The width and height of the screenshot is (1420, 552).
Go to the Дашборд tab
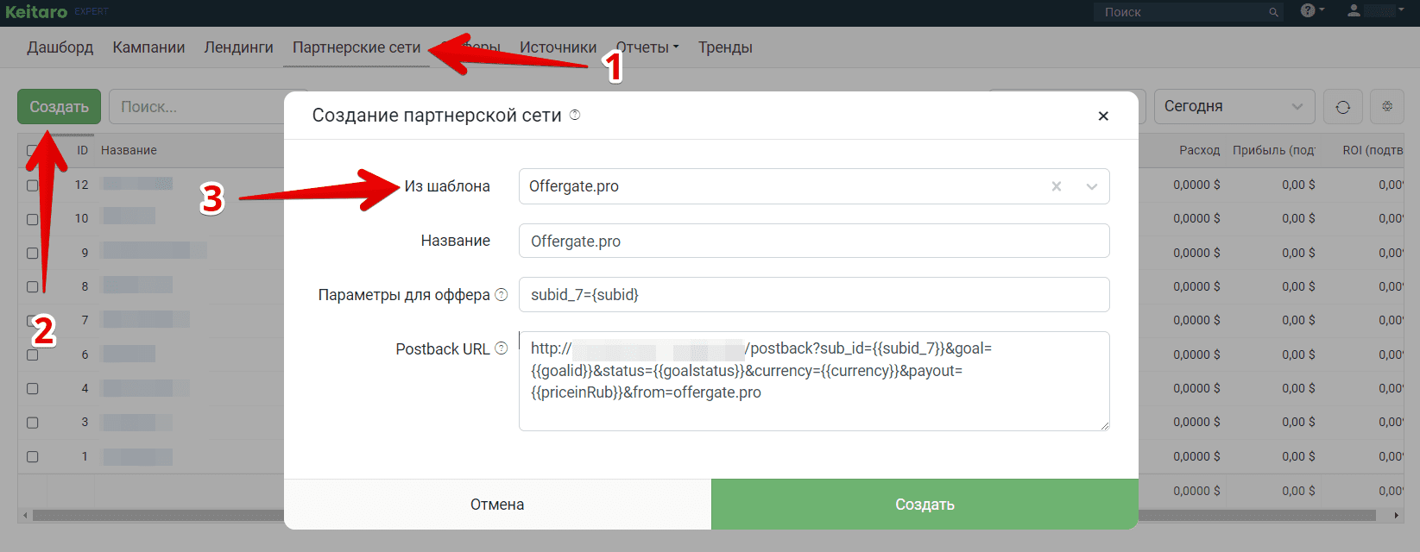pyautogui.click(x=60, y=47)
